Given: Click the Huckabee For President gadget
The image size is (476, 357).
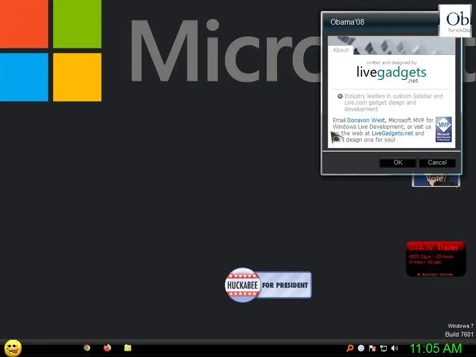Looking at the screenshot, I should click(x=268, y=285).
